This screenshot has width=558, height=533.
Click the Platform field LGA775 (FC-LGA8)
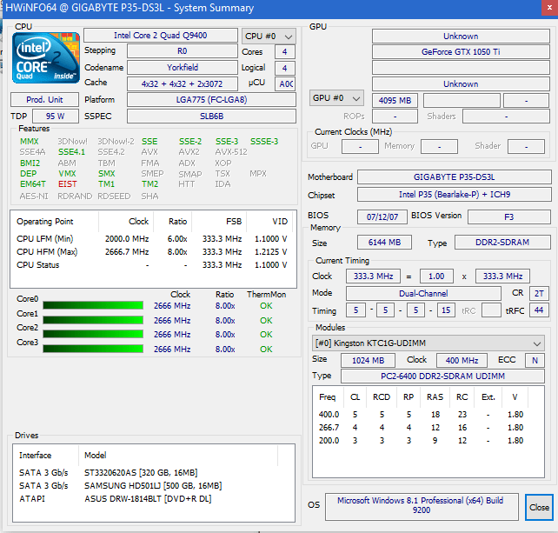click(211, 100)
